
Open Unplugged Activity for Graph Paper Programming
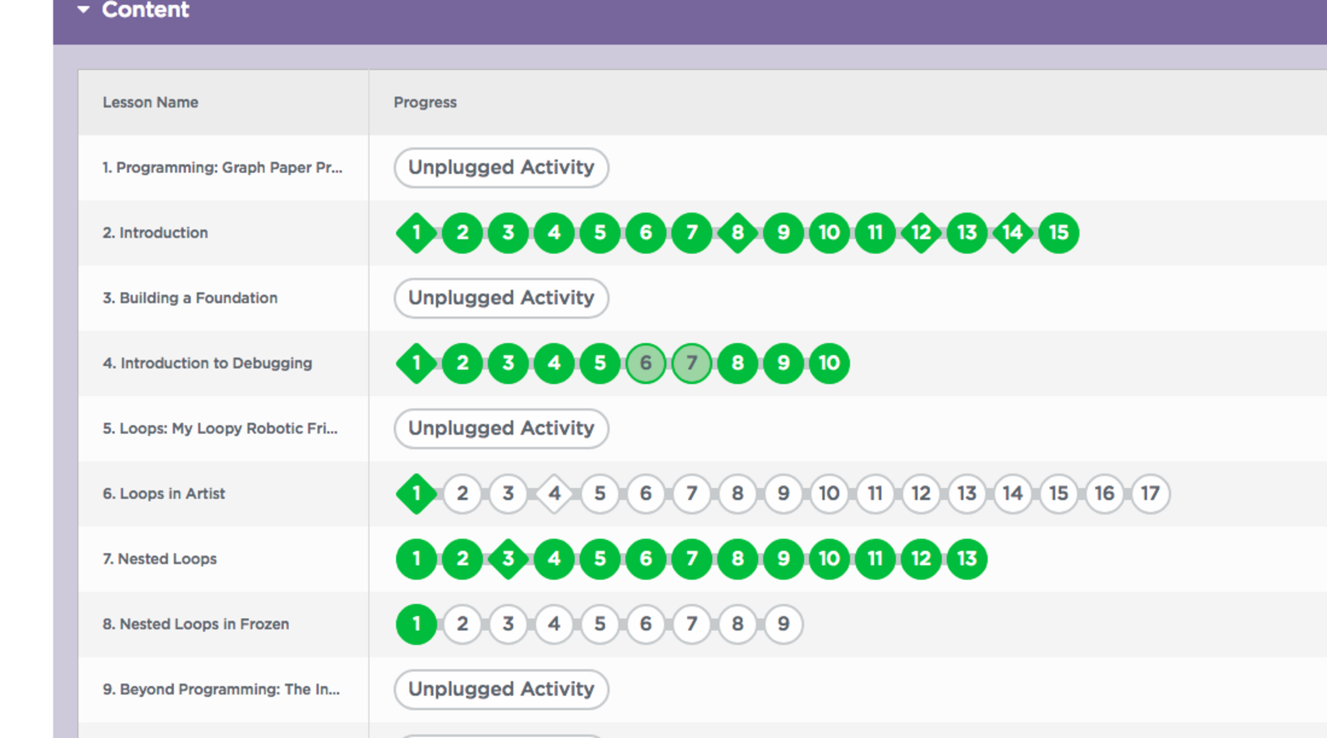501,168
